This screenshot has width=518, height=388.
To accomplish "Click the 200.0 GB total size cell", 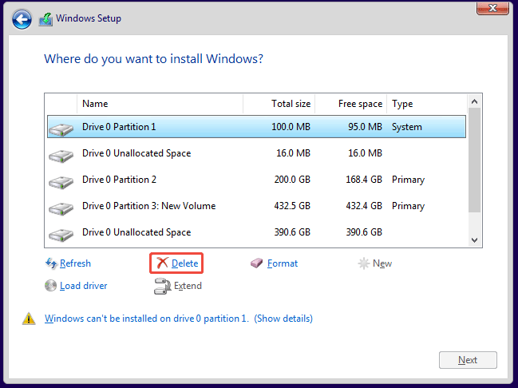I will pyautogui.click(x=292, y=180).
